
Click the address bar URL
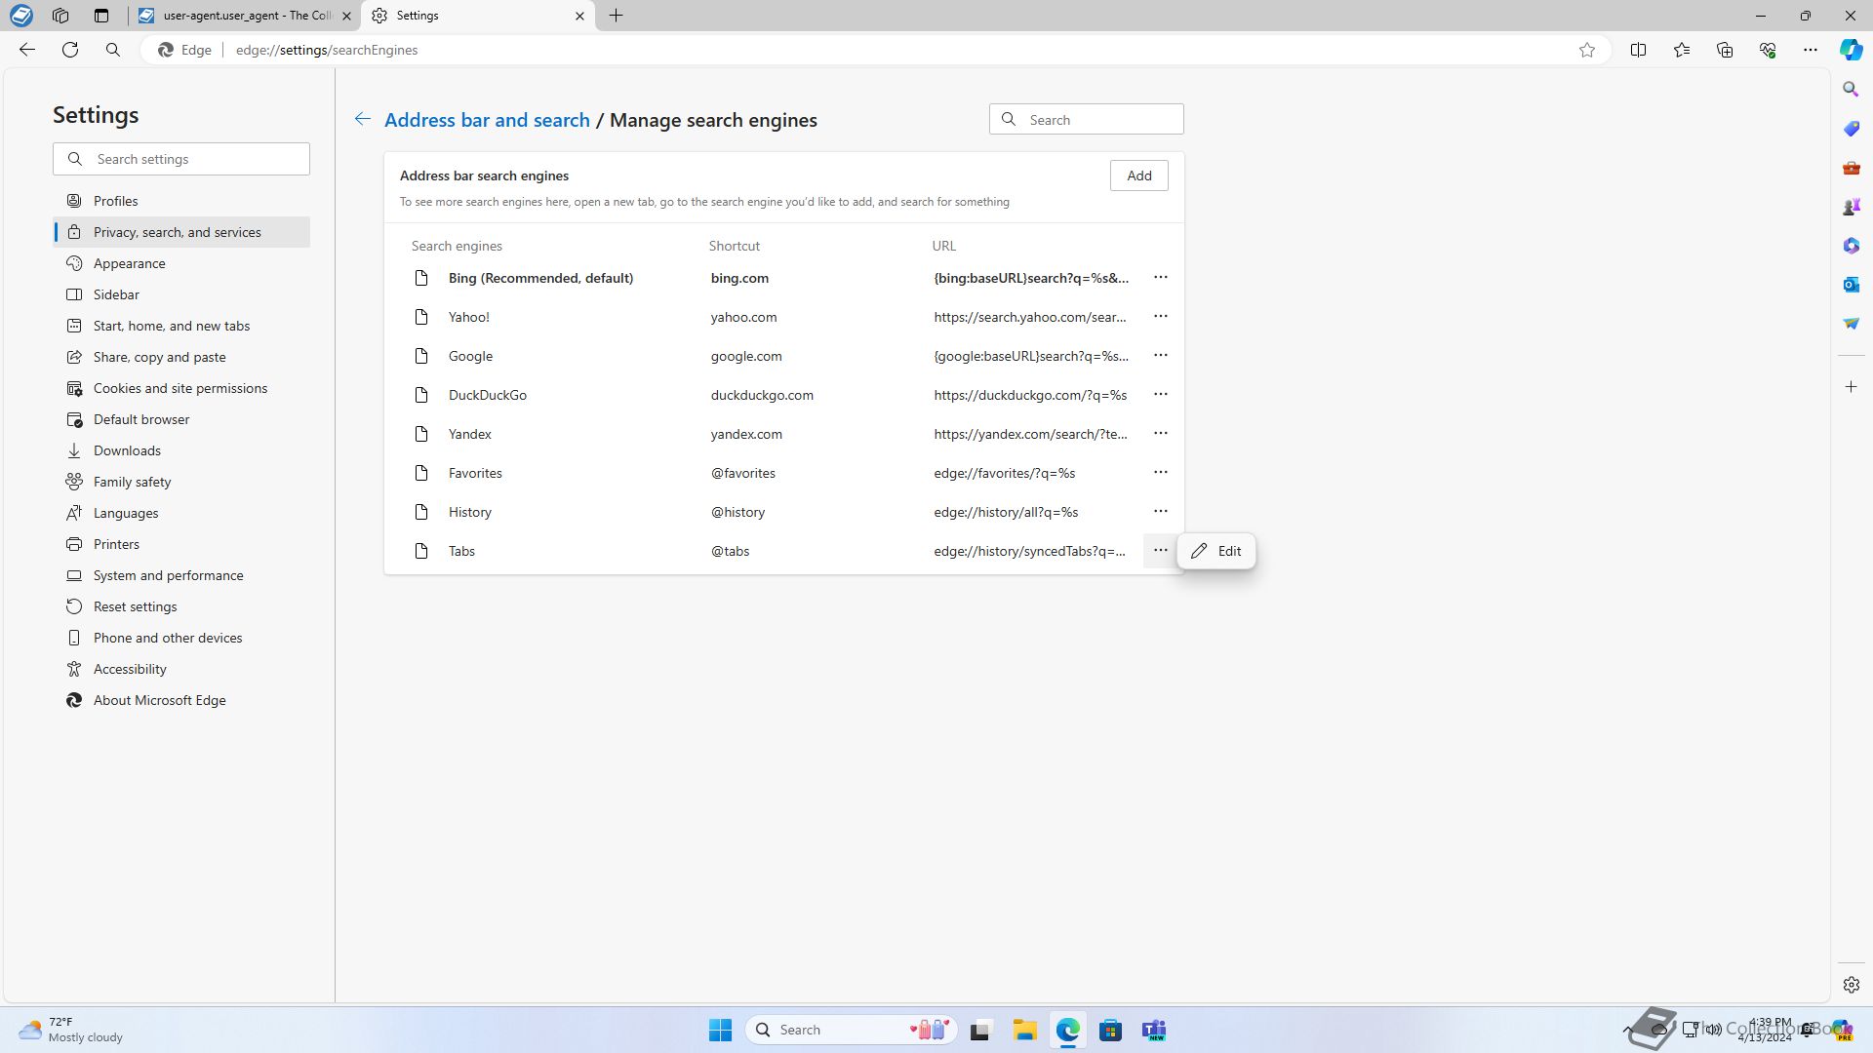(x=327, y=50)
